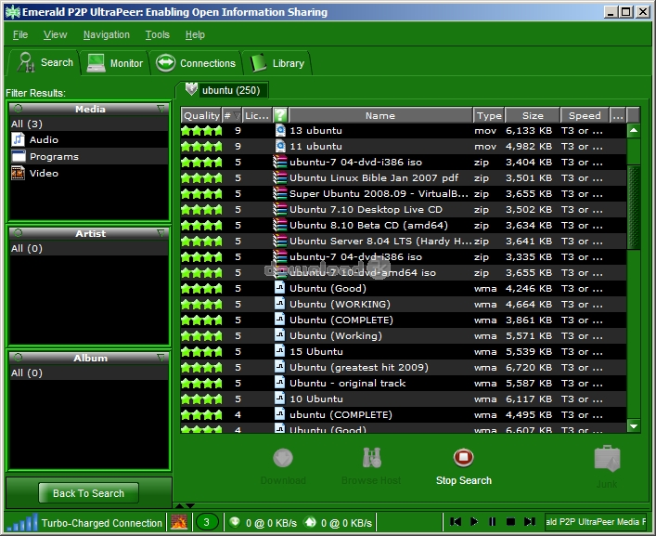The width and height of the screenshot is (656, 536).
Task: Skip to previous track in media player
Action: pos(456,522)
